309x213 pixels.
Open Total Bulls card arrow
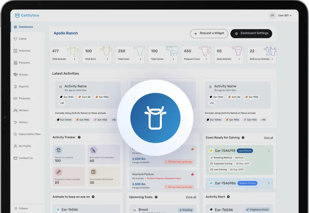click(107, 59)
